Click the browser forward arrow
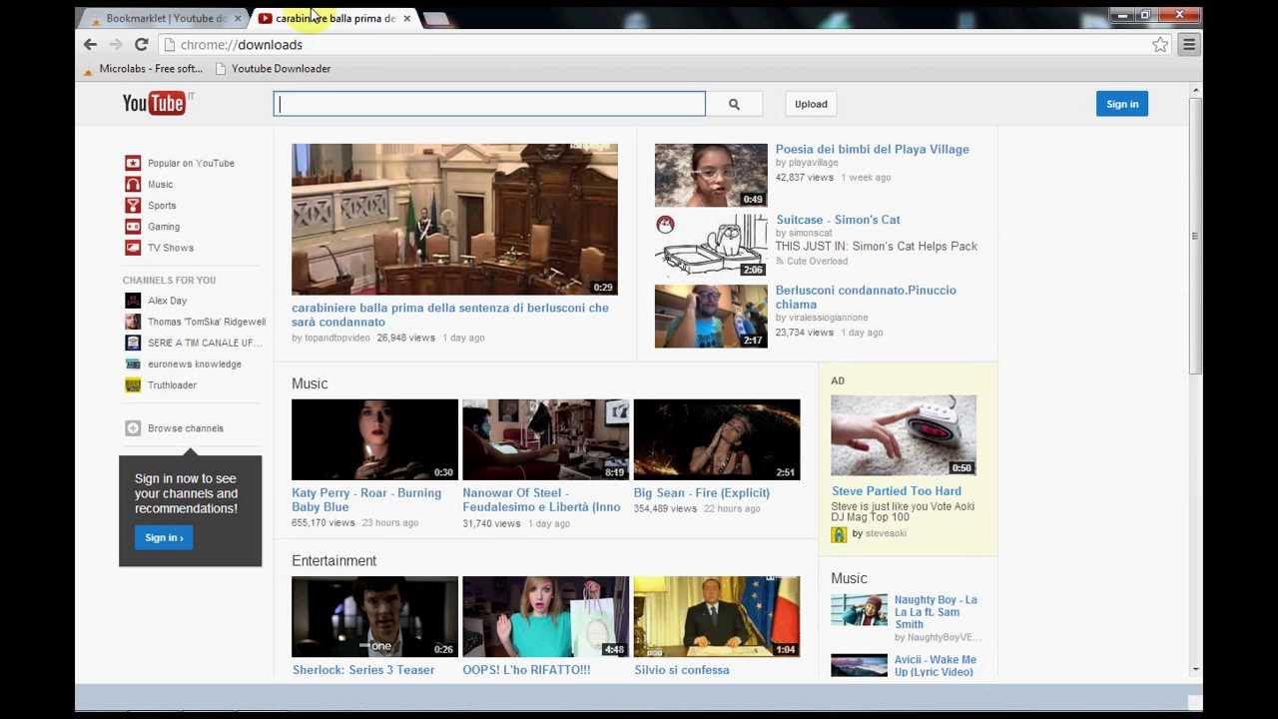Viewport: 1278px width, 719px height. point(116,44)
